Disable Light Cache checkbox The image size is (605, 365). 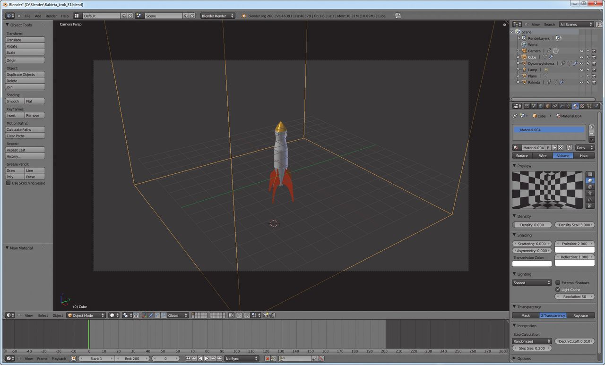[558, 289]
